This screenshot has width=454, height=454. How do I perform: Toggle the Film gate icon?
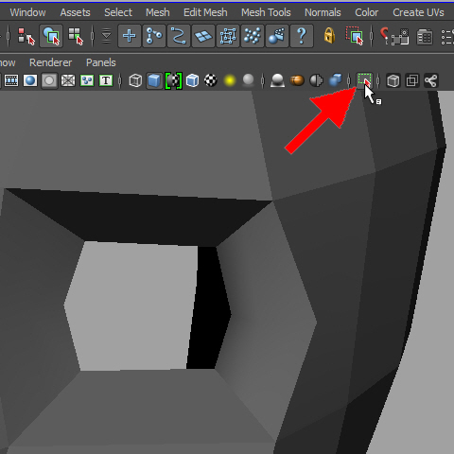[x=11, y=80]
